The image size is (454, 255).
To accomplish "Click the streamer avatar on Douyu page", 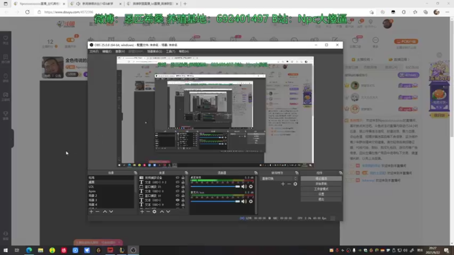I will [x=53, y=67].
